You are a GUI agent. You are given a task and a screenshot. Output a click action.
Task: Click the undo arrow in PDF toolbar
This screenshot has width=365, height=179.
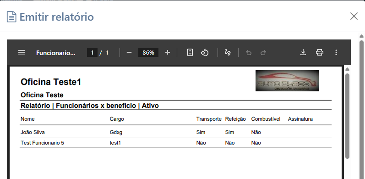[249, 53]
